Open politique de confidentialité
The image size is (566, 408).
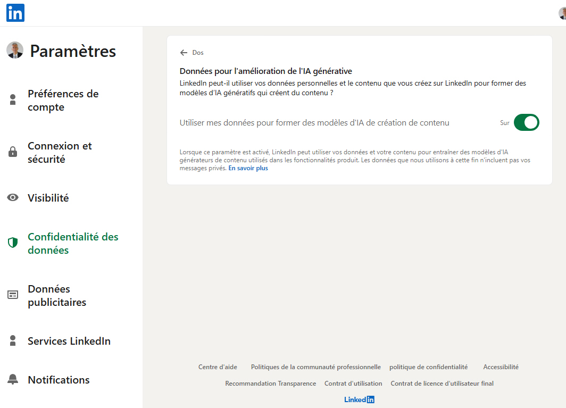pos(429,367)
